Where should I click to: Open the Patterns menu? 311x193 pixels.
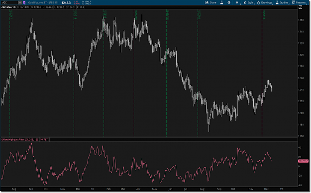tap(299, 2)
